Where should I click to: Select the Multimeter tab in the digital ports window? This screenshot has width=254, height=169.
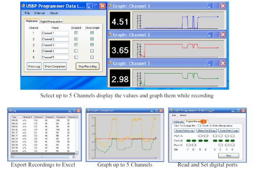[x=178, y=122]
